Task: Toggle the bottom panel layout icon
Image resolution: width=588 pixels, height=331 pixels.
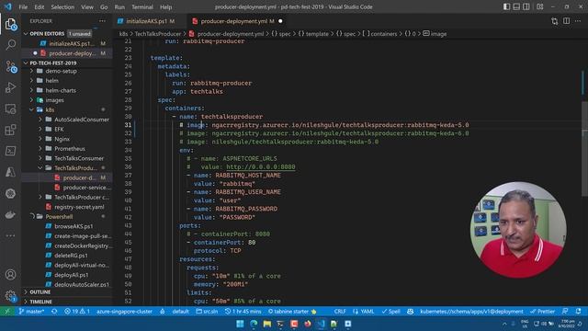Action: click(x=516, y=6)
